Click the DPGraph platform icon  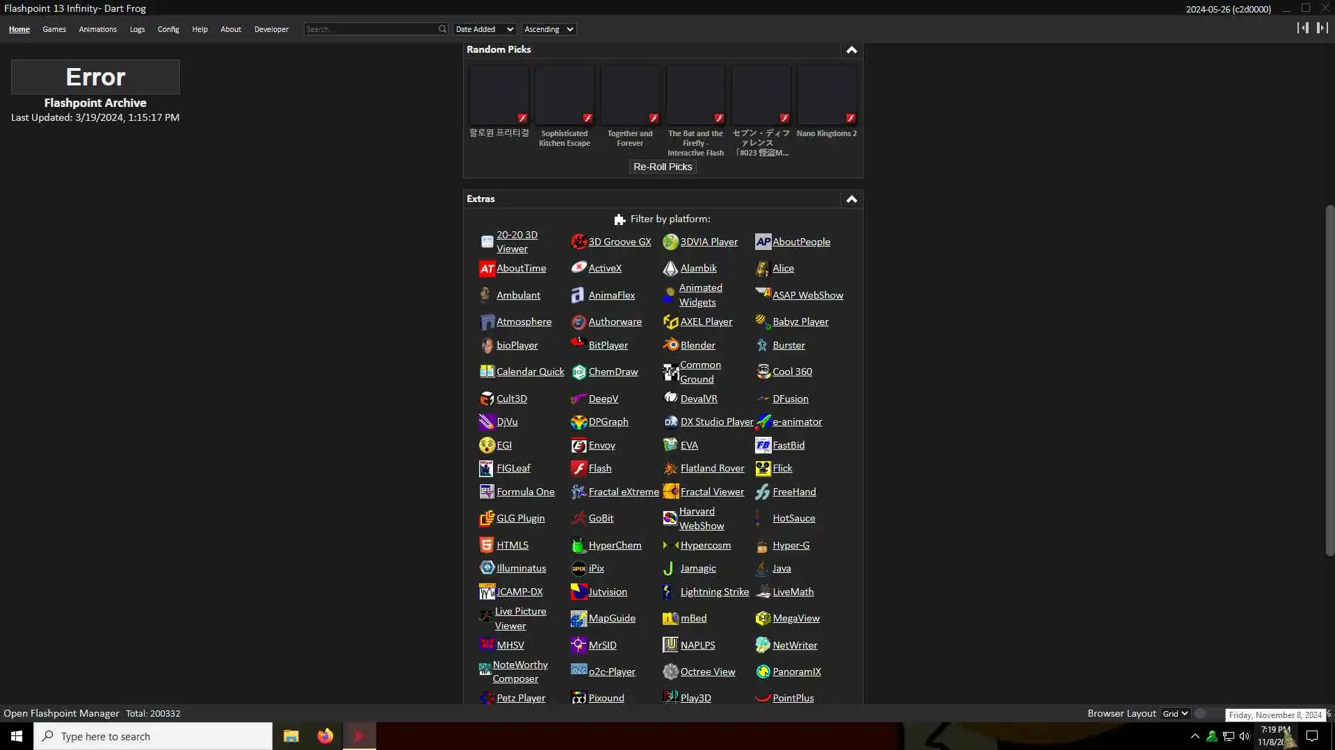[578, 422]
